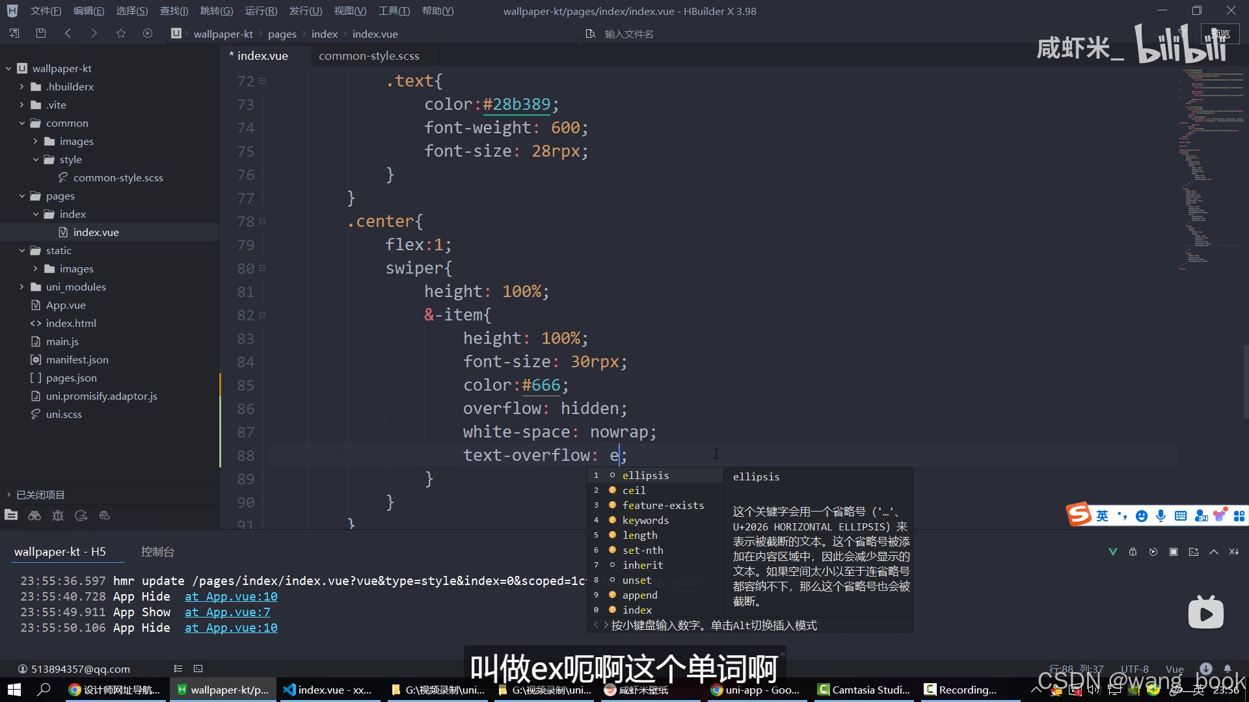Toggle Sogou punctuation mode icon
Viewport: 1249px width, 702px height.
click(1122, 516)
